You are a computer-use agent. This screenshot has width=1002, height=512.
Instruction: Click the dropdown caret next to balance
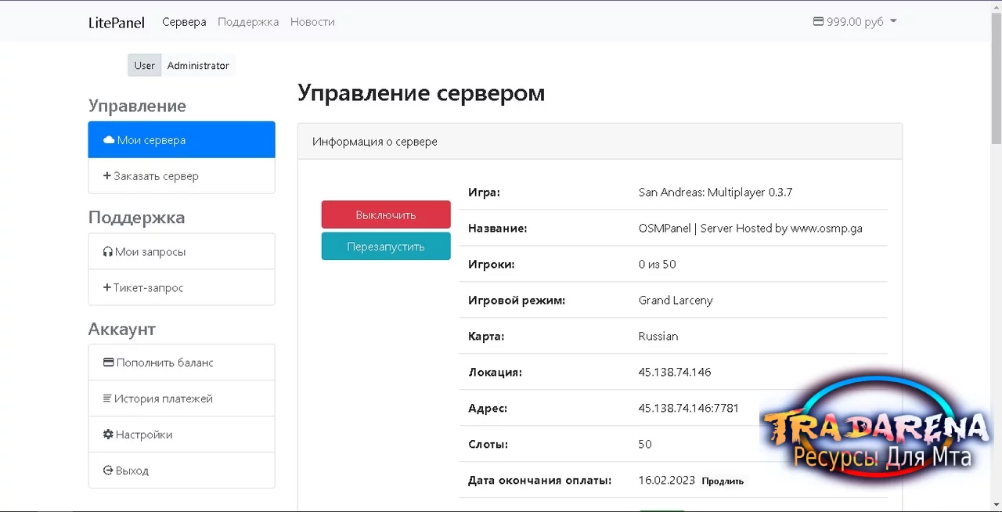(894, 22)
